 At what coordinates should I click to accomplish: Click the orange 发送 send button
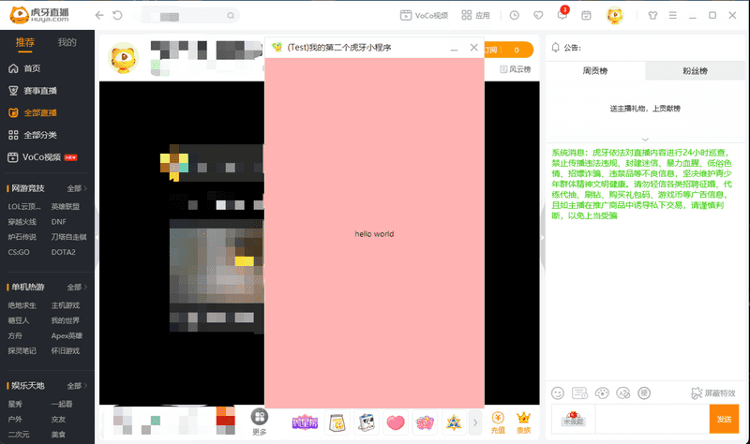coord(724,419)
